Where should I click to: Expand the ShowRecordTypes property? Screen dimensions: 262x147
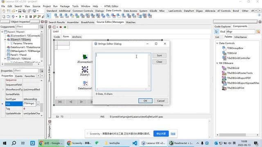(x=3, y=89)
